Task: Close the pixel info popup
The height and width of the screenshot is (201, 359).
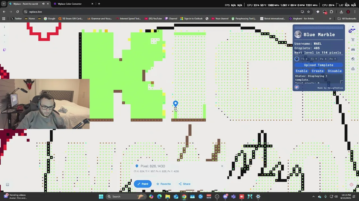Action: [x=222, y=166]
